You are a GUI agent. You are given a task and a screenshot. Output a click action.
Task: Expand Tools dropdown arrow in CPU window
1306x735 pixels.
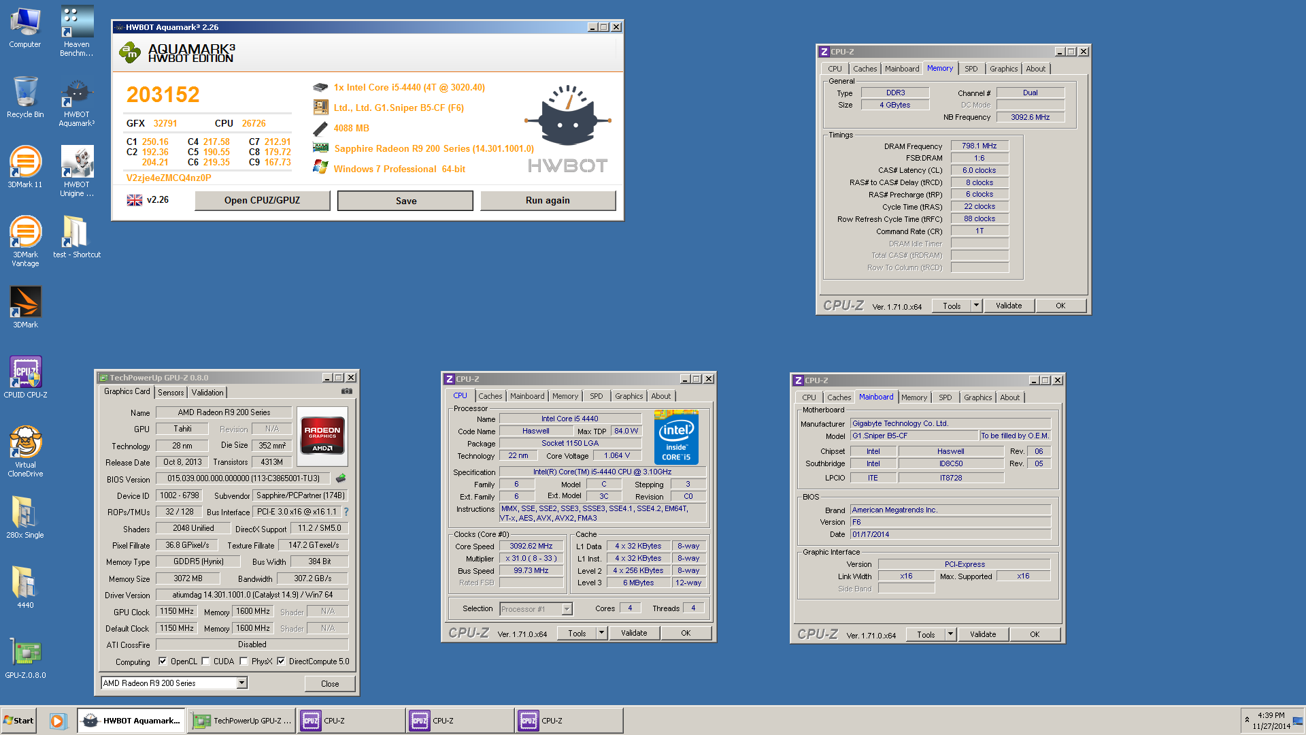click(x=601, y=633)
